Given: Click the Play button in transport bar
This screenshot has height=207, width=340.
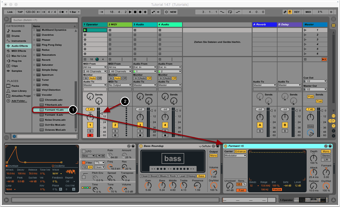Looking at the screenshot, I should [131, 12].
